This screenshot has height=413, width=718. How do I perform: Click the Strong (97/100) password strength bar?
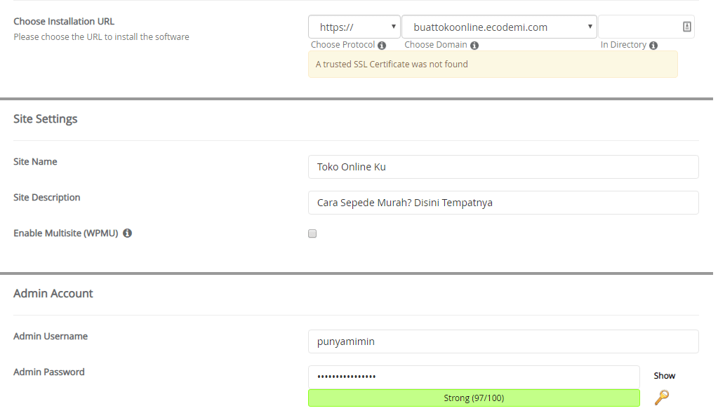[x=473, y=398]
